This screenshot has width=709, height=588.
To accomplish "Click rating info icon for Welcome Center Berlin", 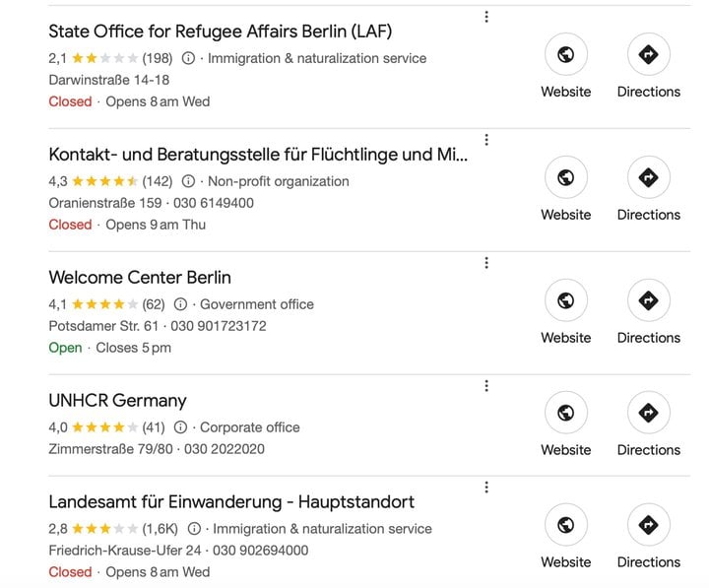I will pyautogui.click(x=180, y=304).
